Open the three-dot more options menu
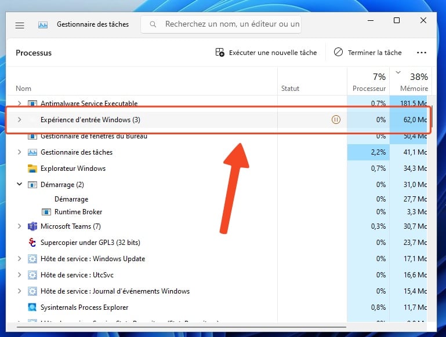Screen dimensions: 446x337 point(422,53)
